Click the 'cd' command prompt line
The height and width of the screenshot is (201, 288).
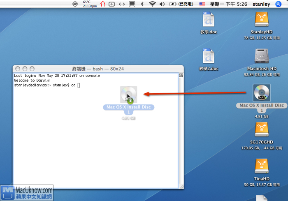click(47, 85)
